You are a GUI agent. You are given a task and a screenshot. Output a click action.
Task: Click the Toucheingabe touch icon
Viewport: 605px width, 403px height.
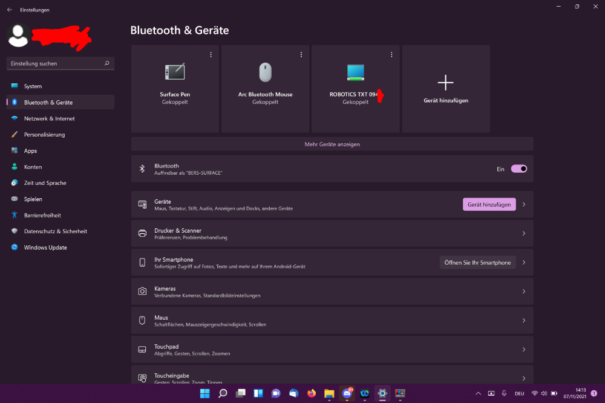click(x=142, y=378)
